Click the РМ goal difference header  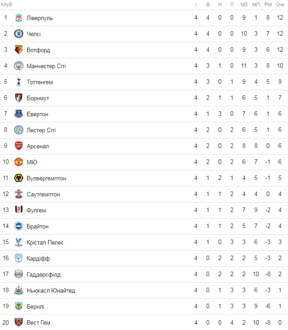point(268,4)
